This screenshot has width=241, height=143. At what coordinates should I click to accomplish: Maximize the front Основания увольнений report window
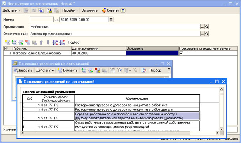217,81
